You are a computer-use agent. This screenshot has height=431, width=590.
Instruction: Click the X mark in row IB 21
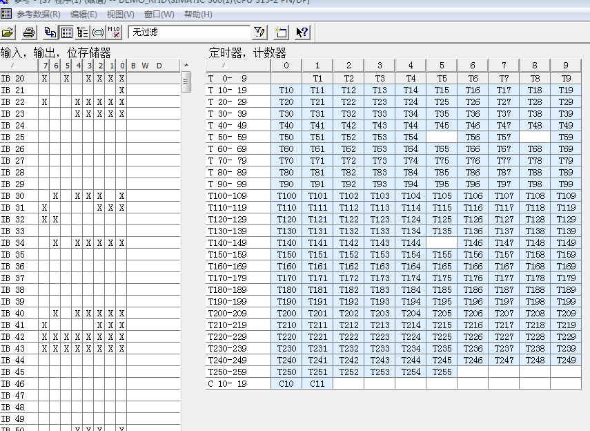click(121, 90)
